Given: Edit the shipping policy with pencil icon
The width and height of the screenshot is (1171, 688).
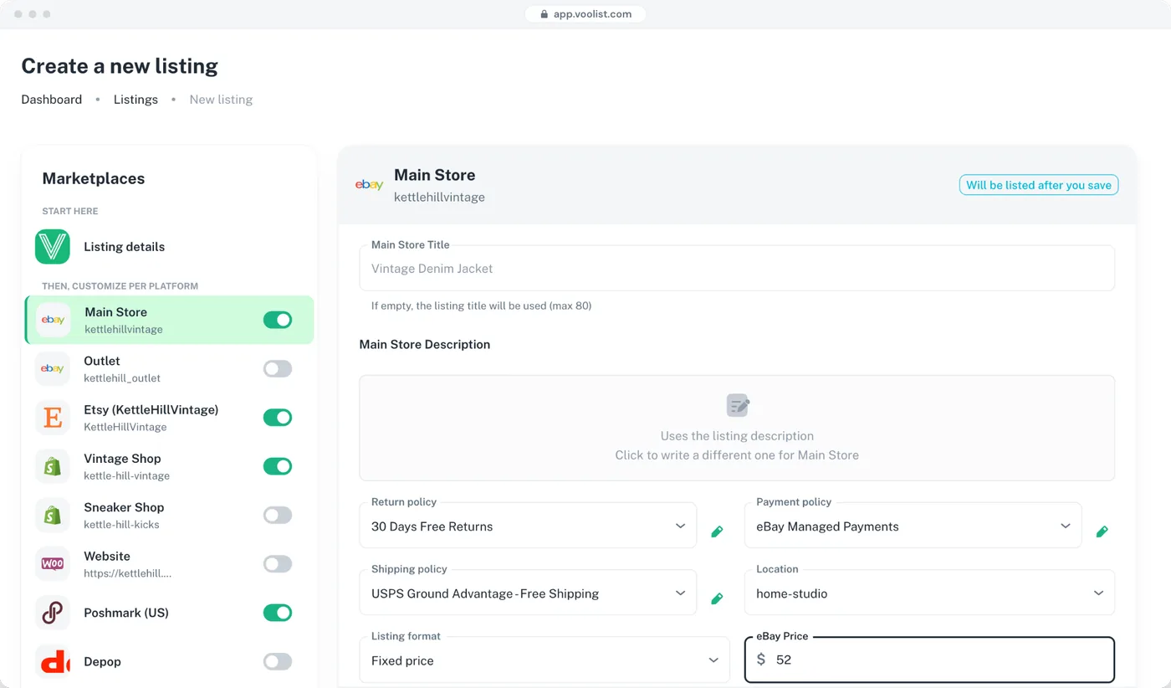Looking at the screenshot, I should click(x=717, y=598).
